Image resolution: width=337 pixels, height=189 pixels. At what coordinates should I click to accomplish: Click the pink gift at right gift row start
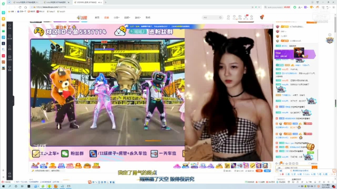point(176,166)
